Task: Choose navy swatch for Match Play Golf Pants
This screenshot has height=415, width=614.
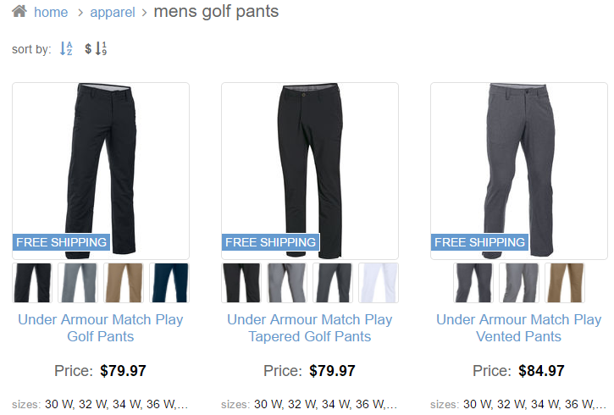Action: [169, 283]
